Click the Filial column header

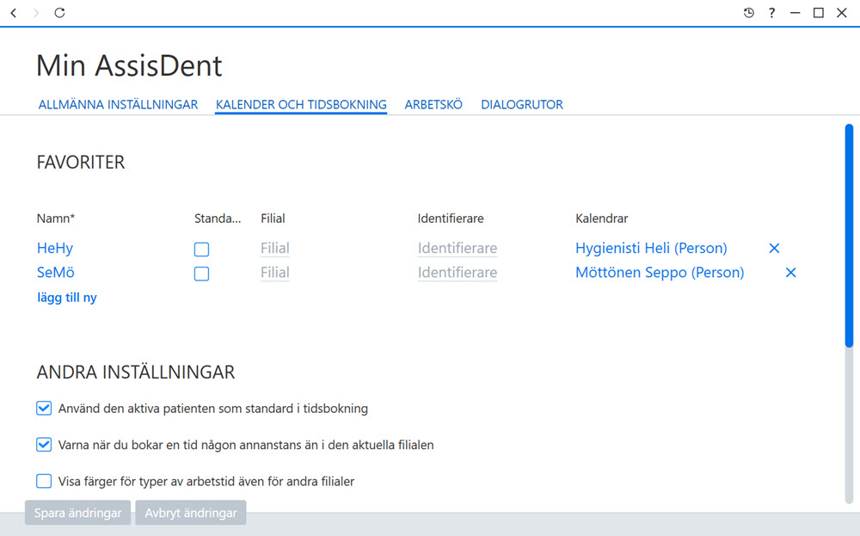[273, 219]
